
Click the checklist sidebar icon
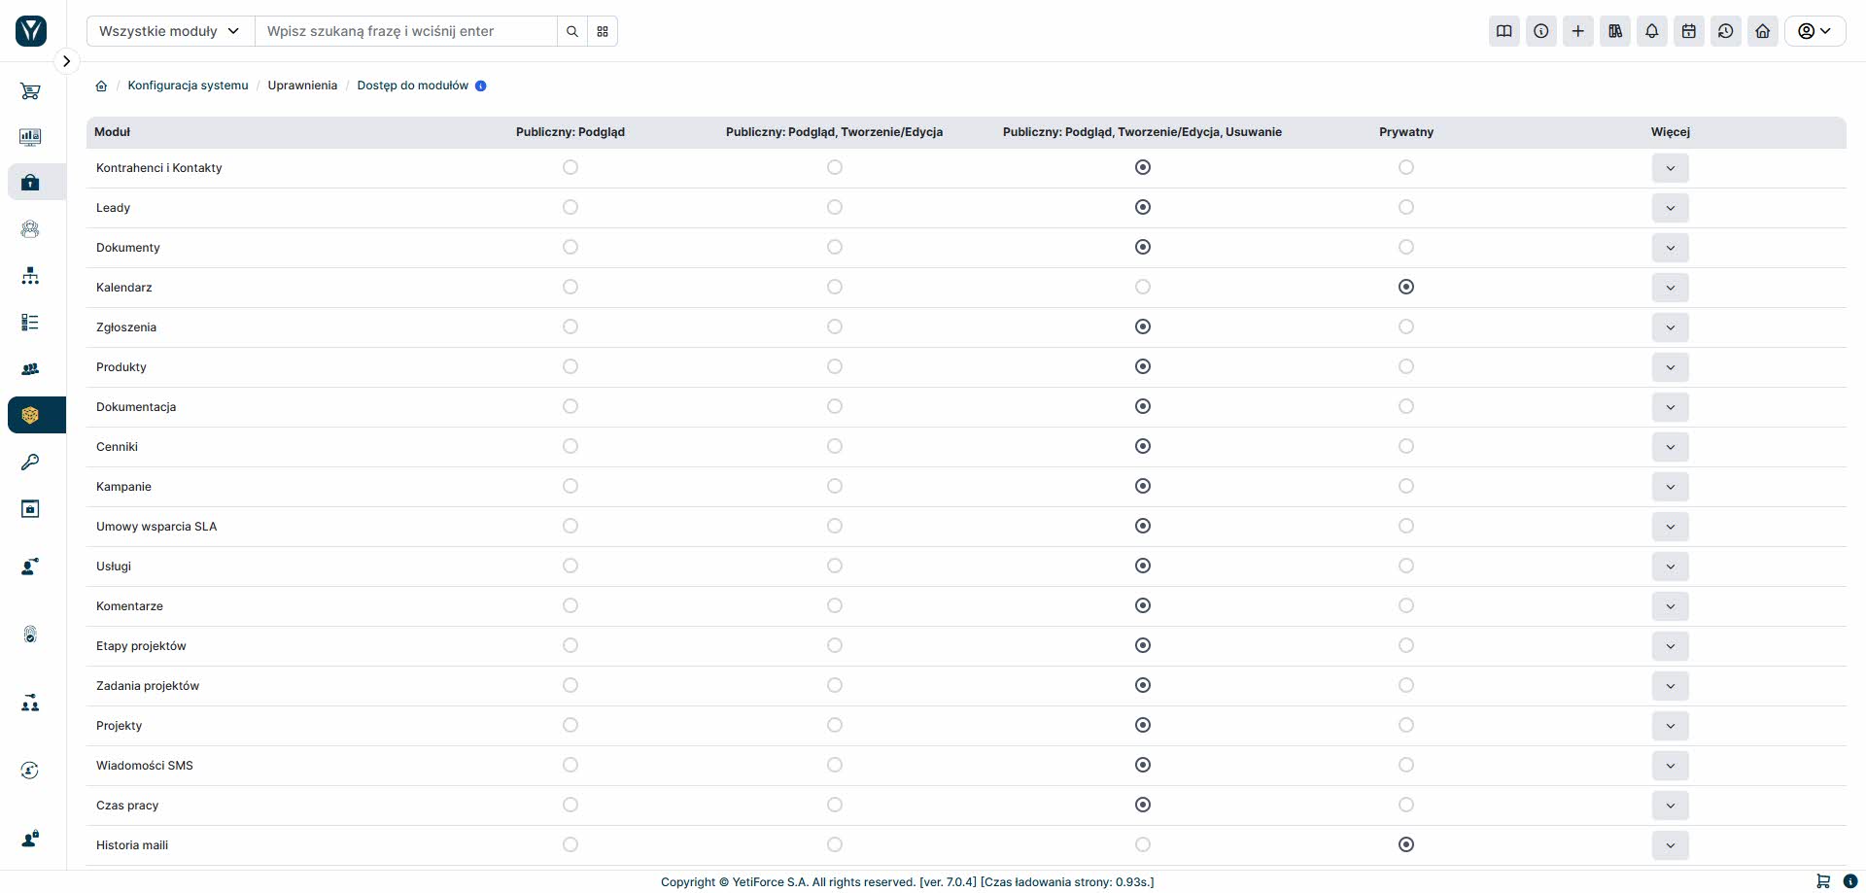(x=30, y=323)
